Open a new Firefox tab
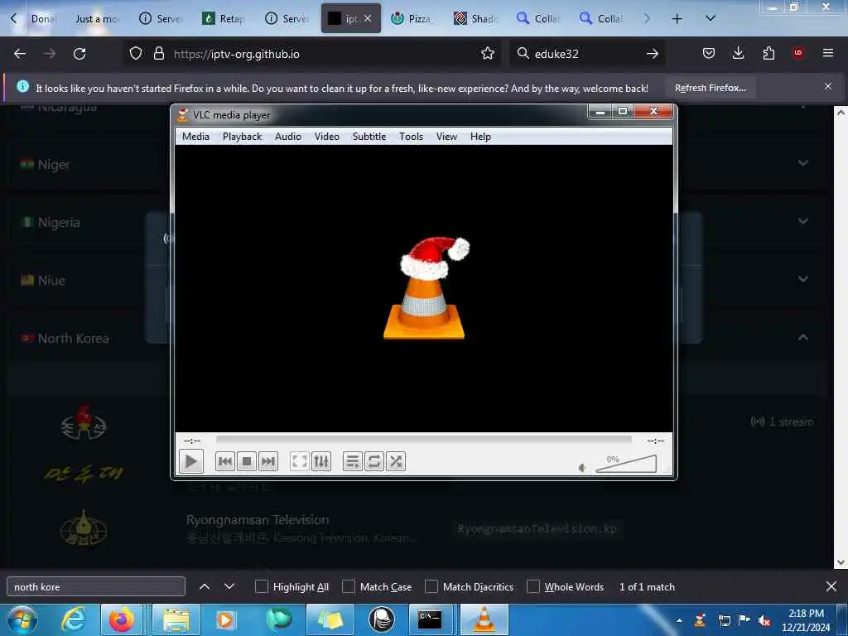This screenshot has height=636, width=848. (677, 19)
